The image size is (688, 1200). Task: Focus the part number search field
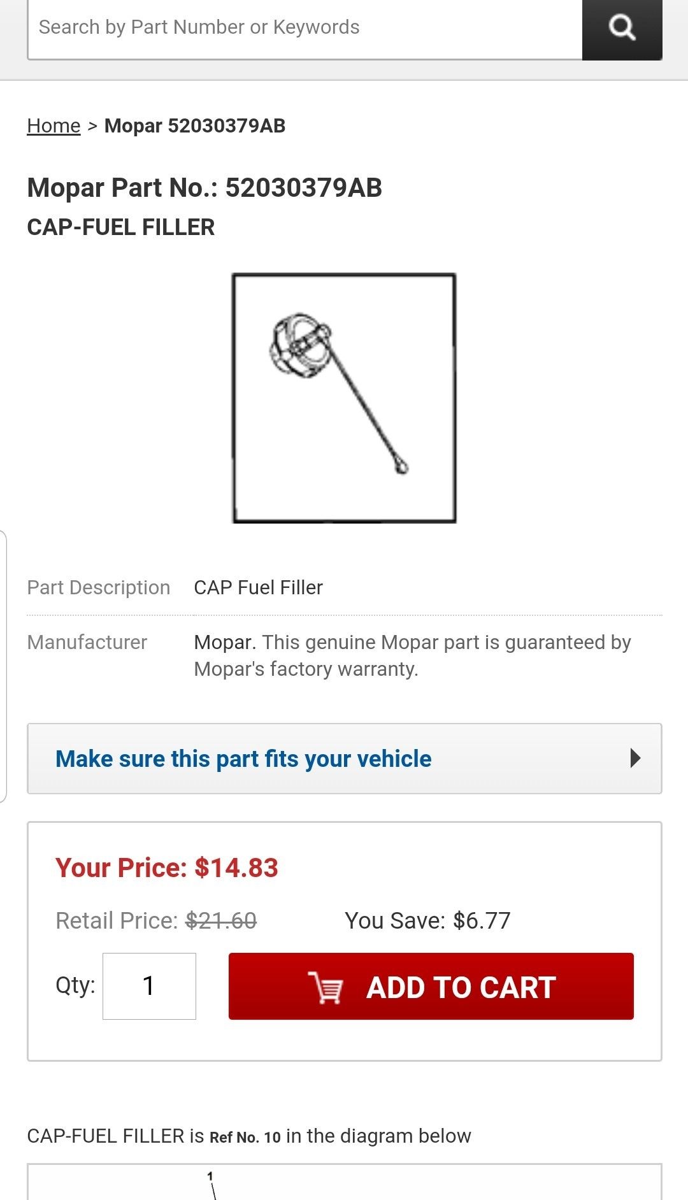[305, 29]
